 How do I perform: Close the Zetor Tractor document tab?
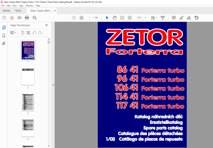click(x=55, y=11)
